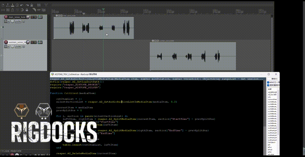Toggle second checkbox in ReaScript window

pos(268,85)
